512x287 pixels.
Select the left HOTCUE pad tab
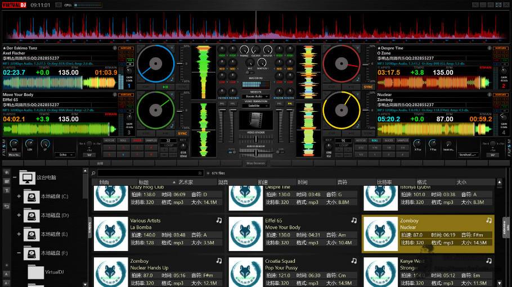point(109,140)
